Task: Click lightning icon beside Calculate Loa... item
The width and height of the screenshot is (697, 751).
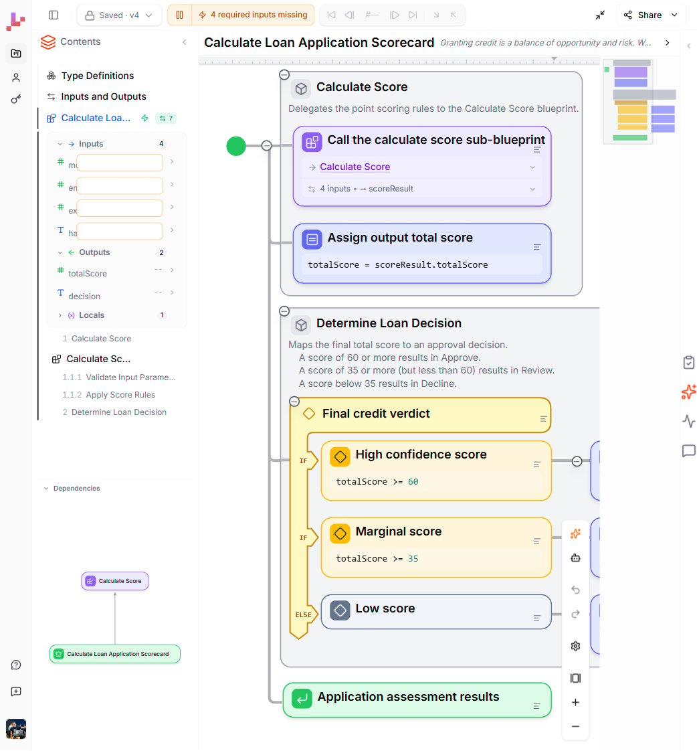Action: 144,118
